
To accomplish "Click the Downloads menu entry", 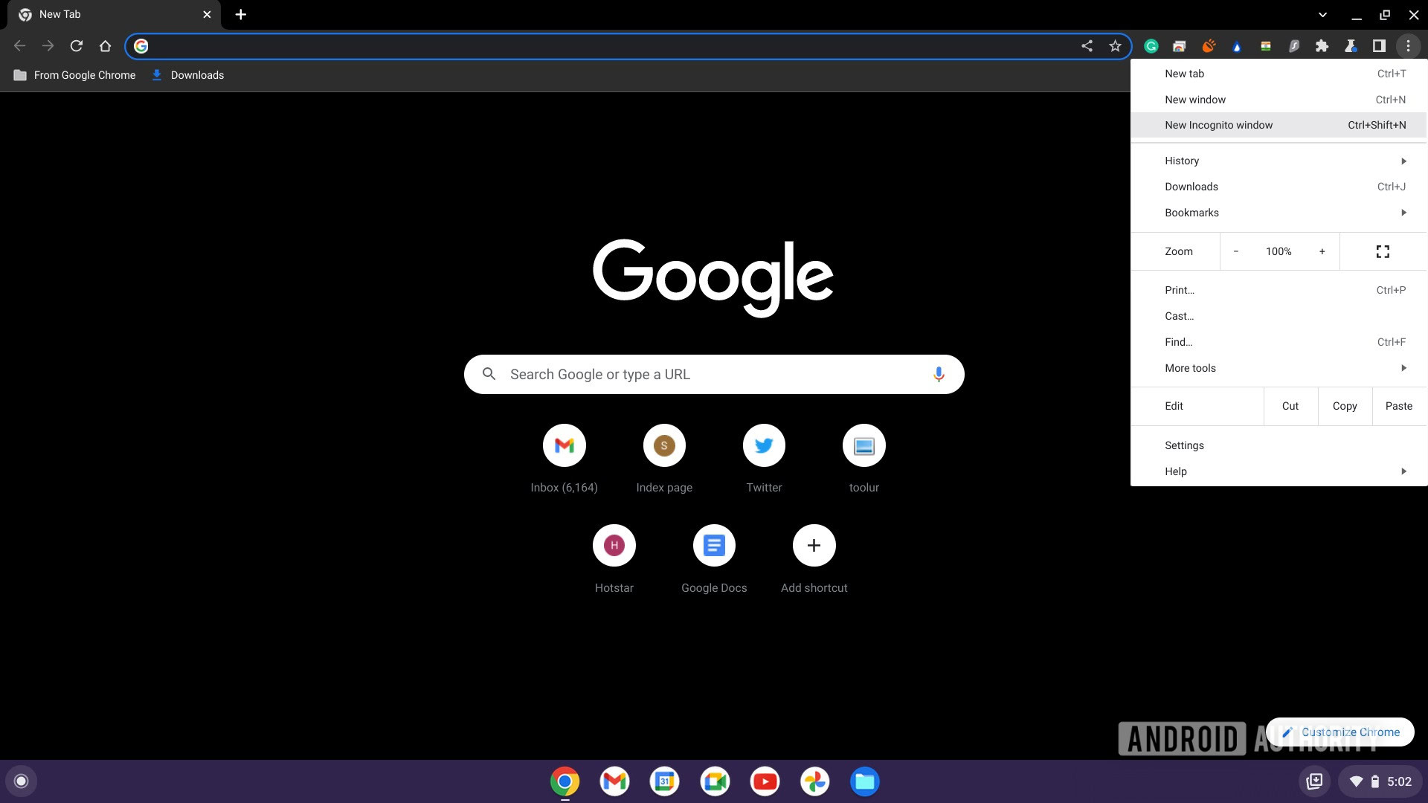I will point(1191,187).
